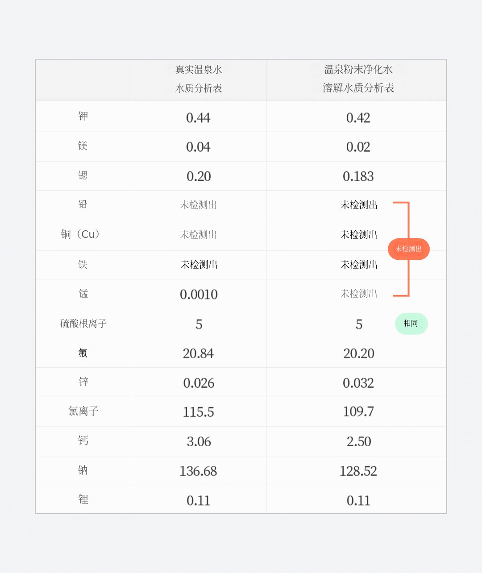The height and width of the screenshot is (573, 482).
Task: Select the 真实温泉水 水质分析表 column header
Action: click(199, 79)
